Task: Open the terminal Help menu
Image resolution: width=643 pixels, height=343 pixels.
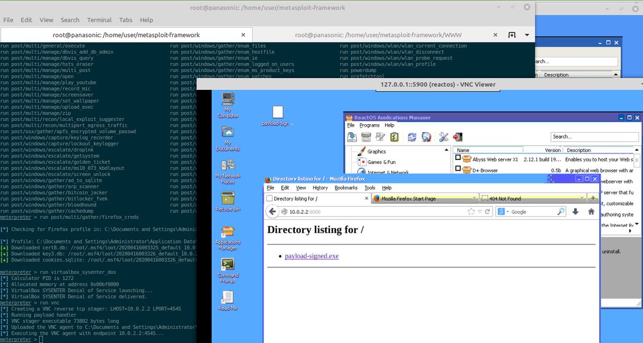Action: pos(146,20)
